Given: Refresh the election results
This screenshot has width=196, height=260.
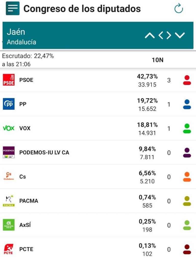Looking at the screenshot, I should (179, 8).
